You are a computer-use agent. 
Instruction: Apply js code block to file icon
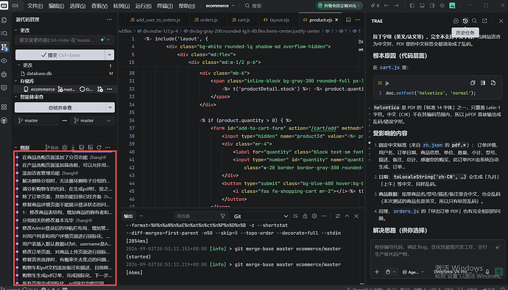(x=493, y=83)
